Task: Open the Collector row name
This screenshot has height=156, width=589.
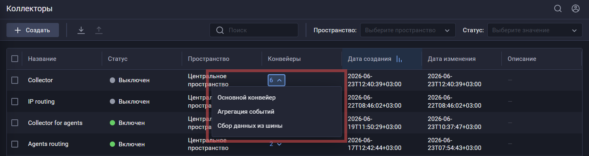Action: pos(40,80)
